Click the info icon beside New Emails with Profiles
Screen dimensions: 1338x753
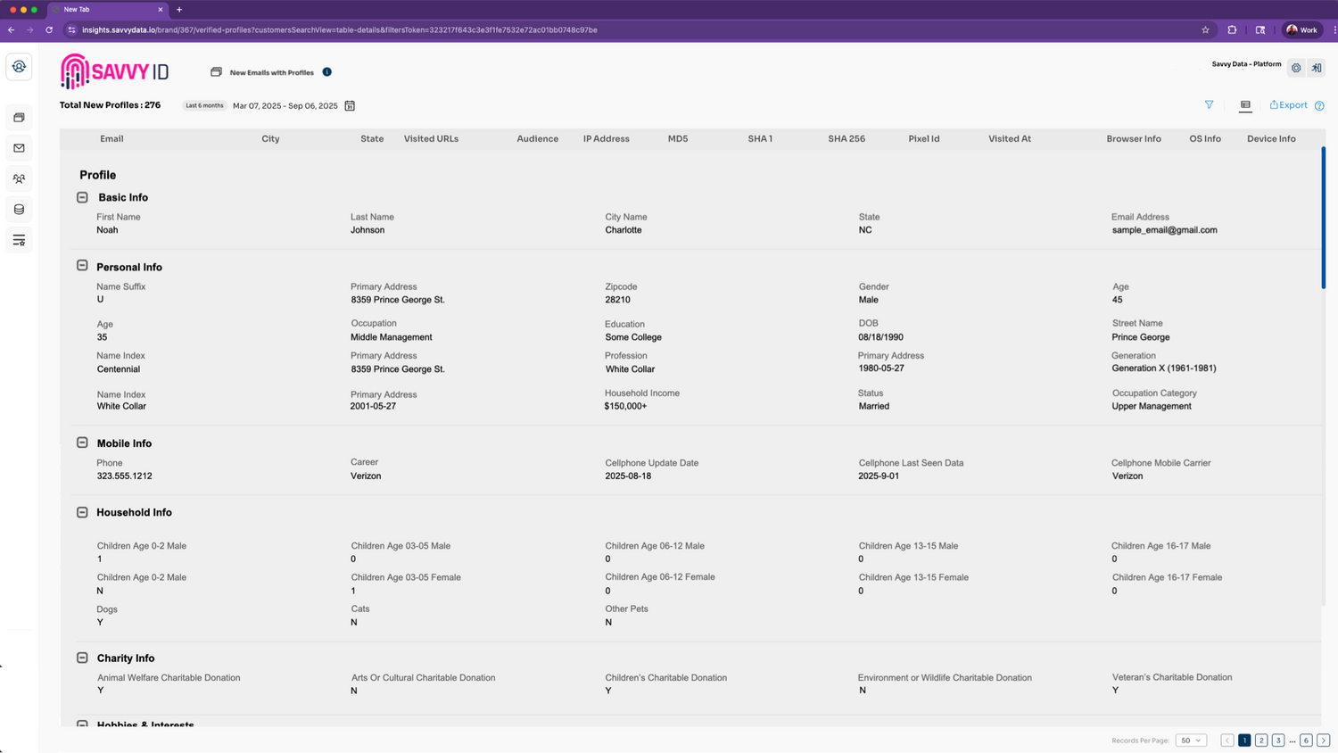(326, 72)
